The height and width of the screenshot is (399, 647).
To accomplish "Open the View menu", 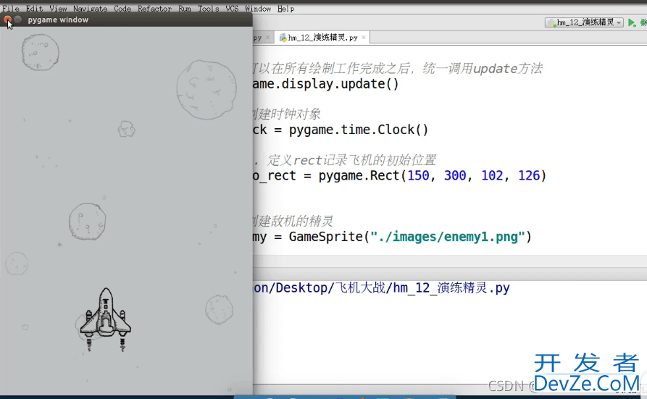I will (58, 8).
